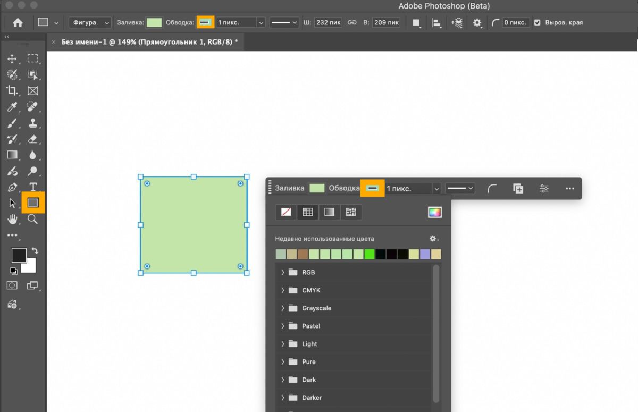Viewport: 638px width, 412px height.
Task: Click corner radius icon in contextual task bar
Action: [492, 188]
